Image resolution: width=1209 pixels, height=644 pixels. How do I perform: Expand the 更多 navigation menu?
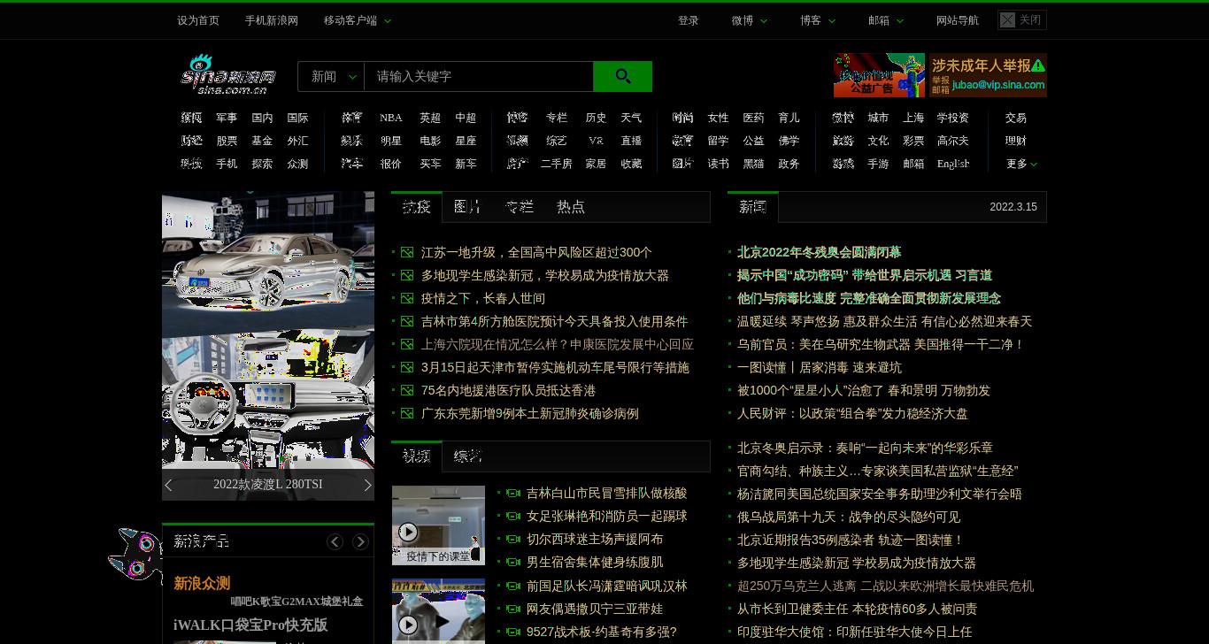point(1021,164)
